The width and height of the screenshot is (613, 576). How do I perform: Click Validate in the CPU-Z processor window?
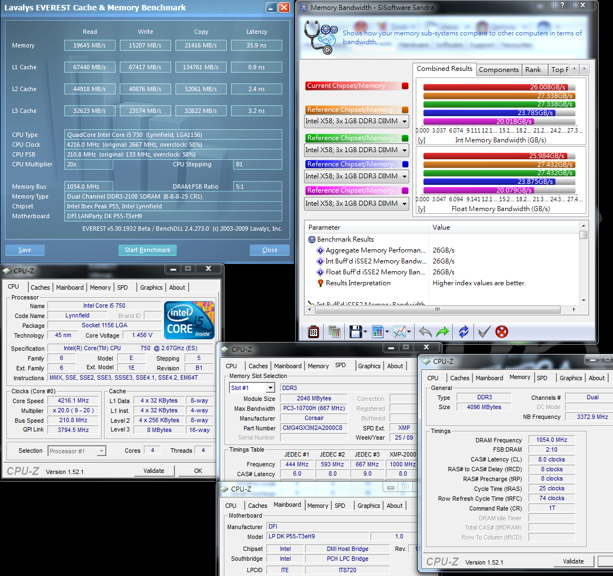pos(154,471)
